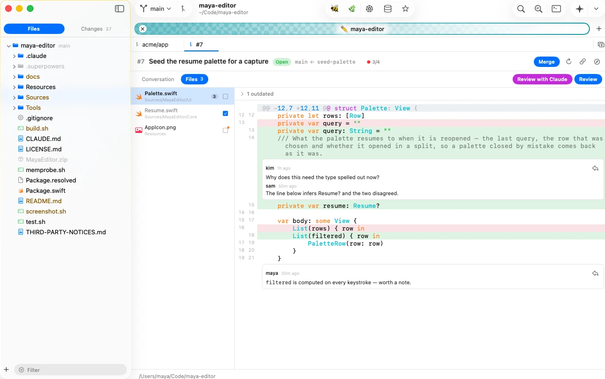The image size is (605, 379).
Task: Click the stacked windows plus icon
Action: tap(601, 45)
